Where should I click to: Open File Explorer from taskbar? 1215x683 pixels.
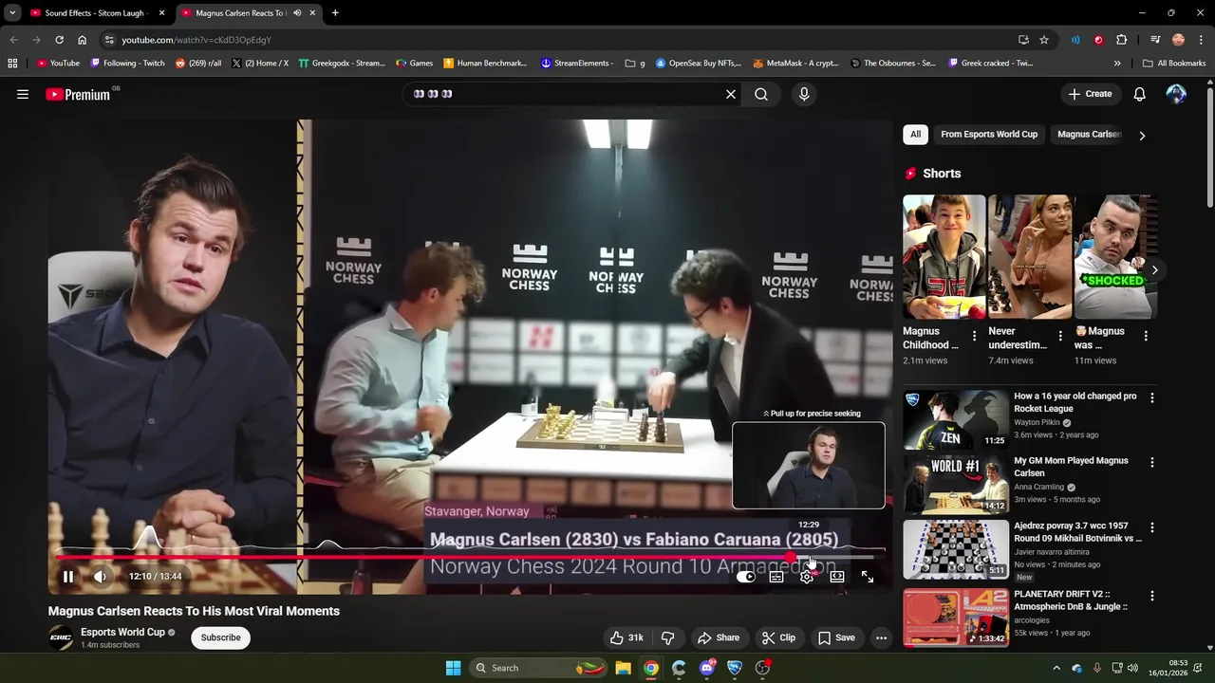click(x=623, y=668)
